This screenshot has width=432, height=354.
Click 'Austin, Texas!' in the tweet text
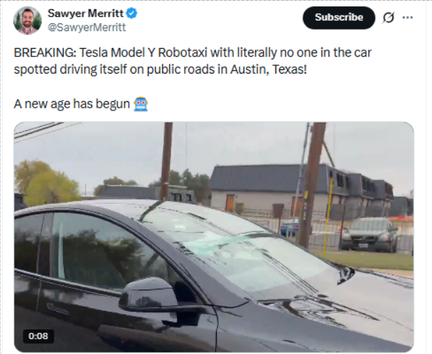tap(268, 69)
